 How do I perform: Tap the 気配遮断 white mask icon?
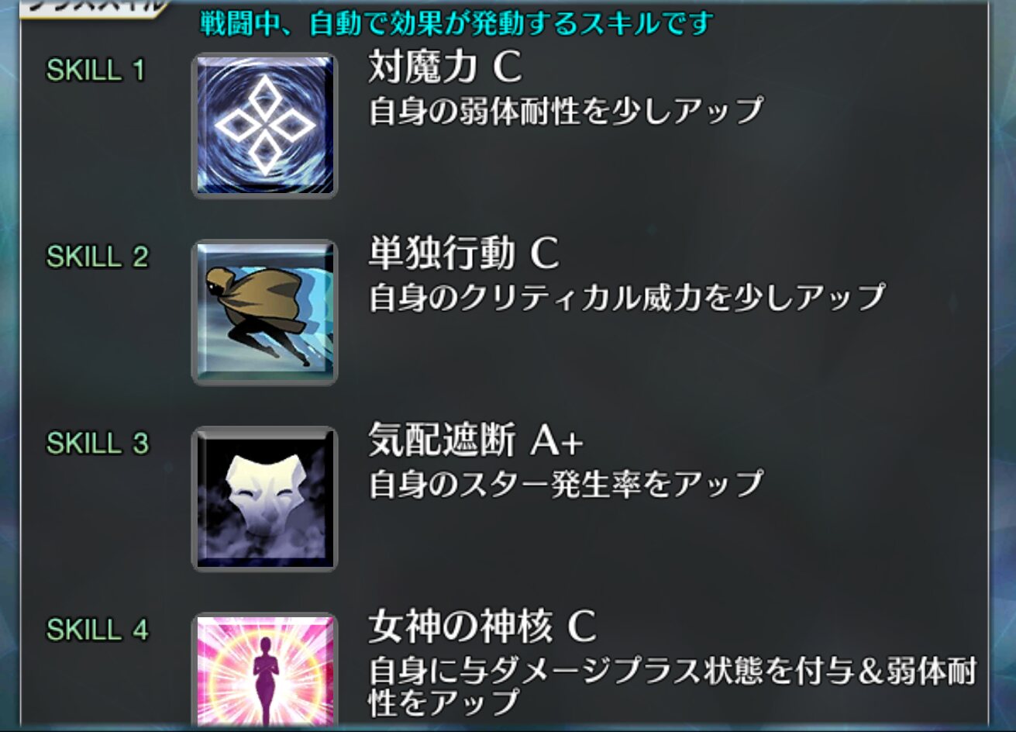pyautogui.click(x=264, y=499)
